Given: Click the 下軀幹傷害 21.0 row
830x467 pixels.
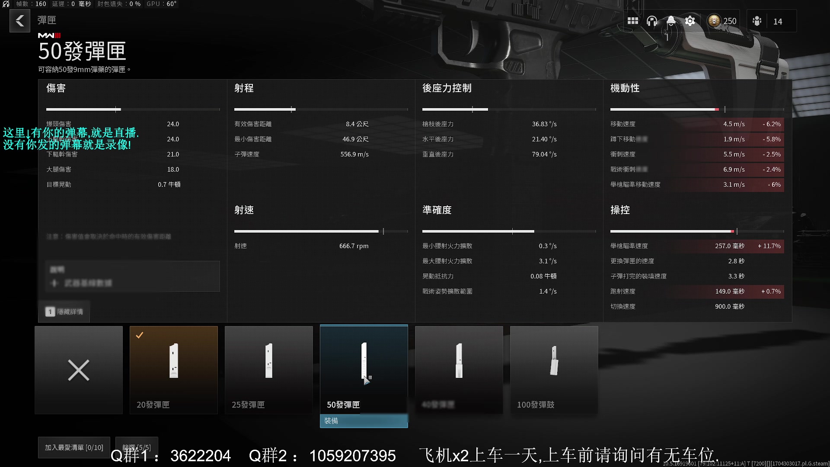Looking at the screenshot, I should click(x=113, y=154).
